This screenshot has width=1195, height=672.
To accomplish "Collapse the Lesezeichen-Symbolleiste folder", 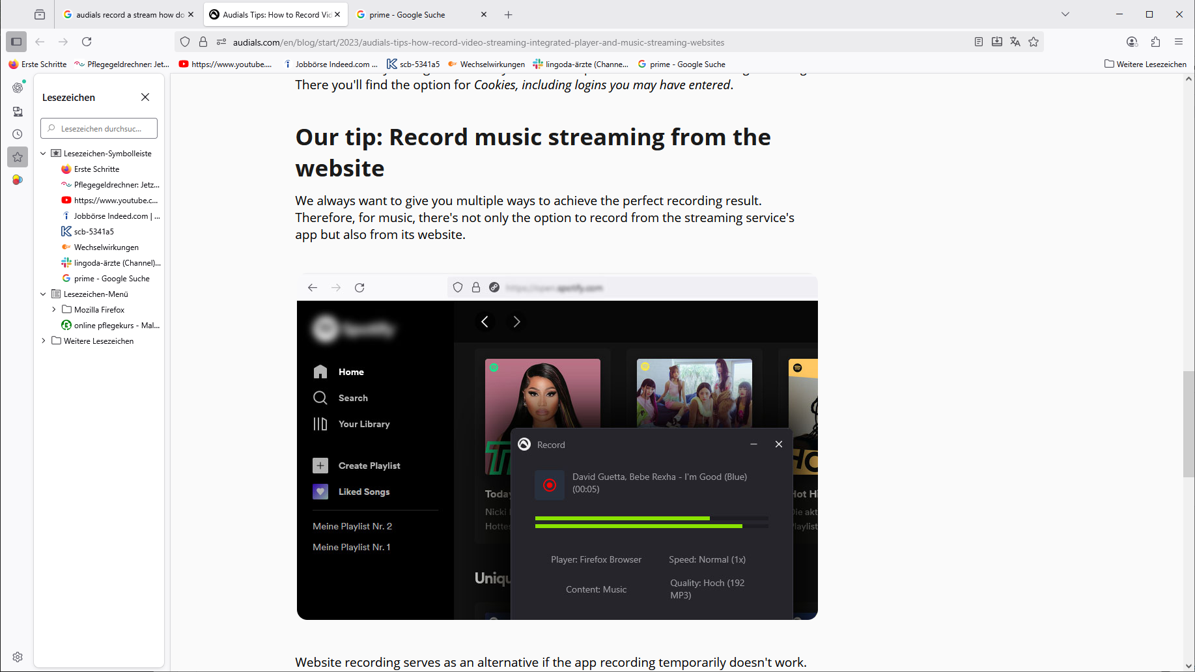I will (44, 154).
